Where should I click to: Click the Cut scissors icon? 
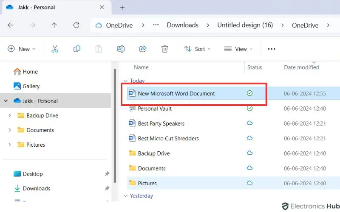[55, 49]
